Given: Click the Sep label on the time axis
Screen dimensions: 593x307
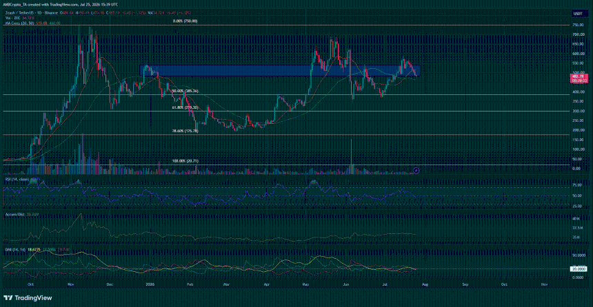Looking at the screenshot, I should click(x=465, y=284).
